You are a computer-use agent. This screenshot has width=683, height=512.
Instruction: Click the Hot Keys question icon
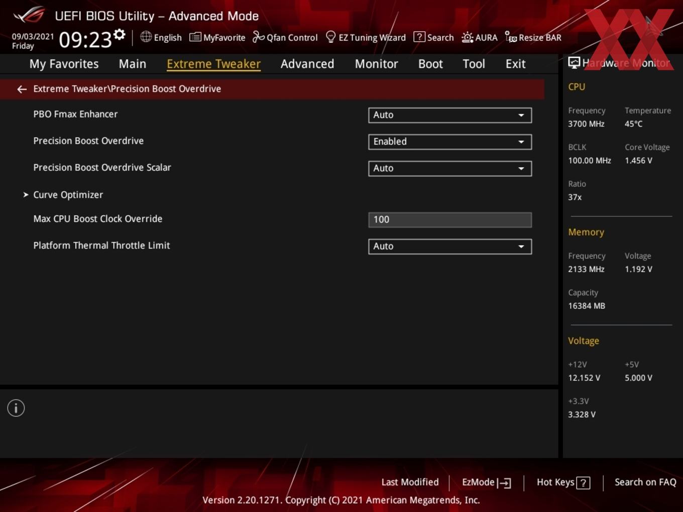[583, 483]
